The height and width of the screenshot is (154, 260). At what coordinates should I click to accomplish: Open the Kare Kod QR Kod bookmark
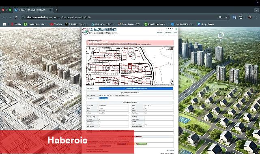(183, 24)
